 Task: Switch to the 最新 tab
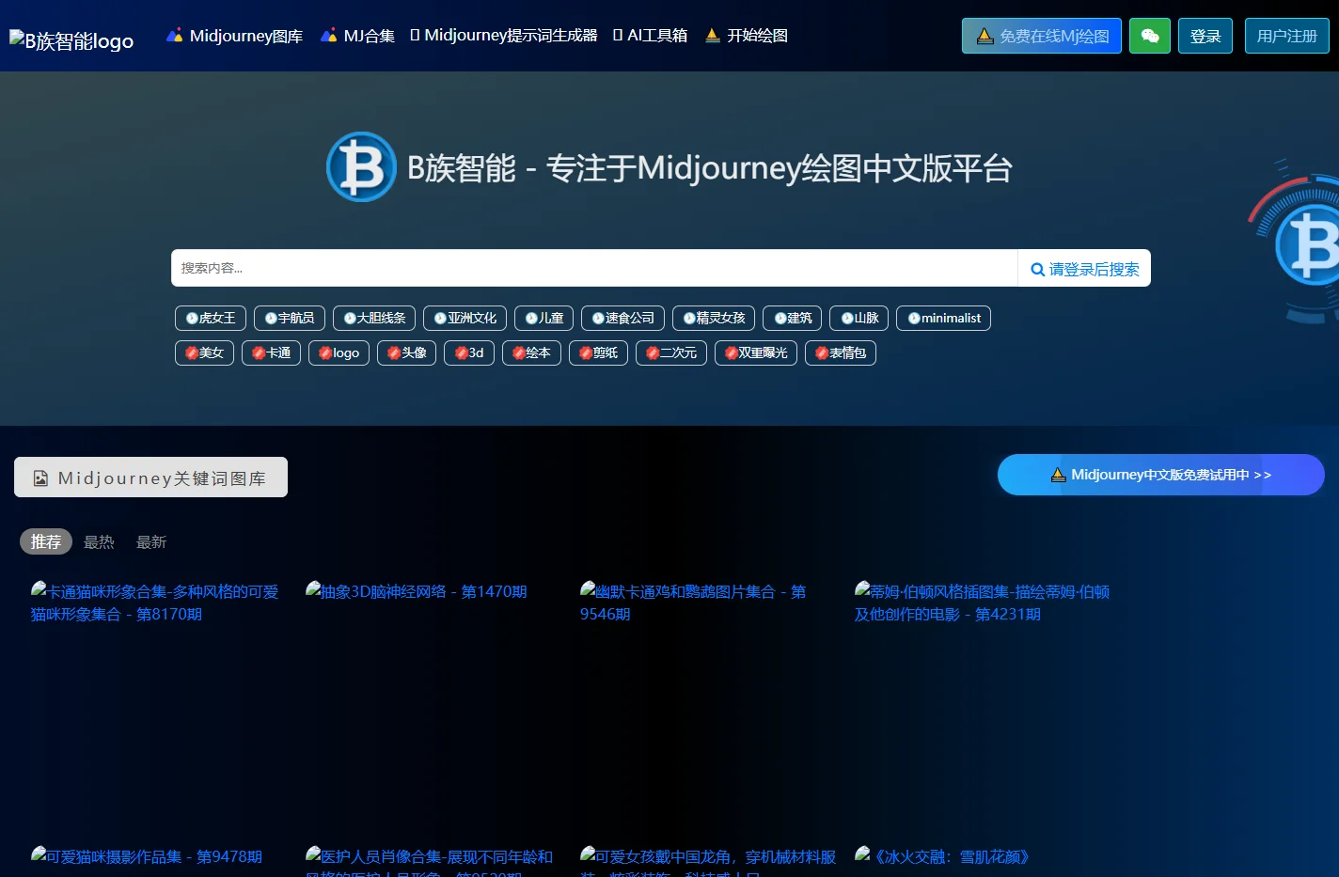[x=151, y=541]
